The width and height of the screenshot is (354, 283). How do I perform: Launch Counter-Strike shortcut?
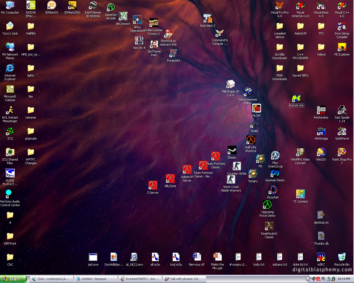[237, 169]
